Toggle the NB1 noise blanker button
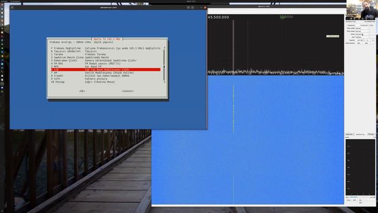 [x=359, y=43]
